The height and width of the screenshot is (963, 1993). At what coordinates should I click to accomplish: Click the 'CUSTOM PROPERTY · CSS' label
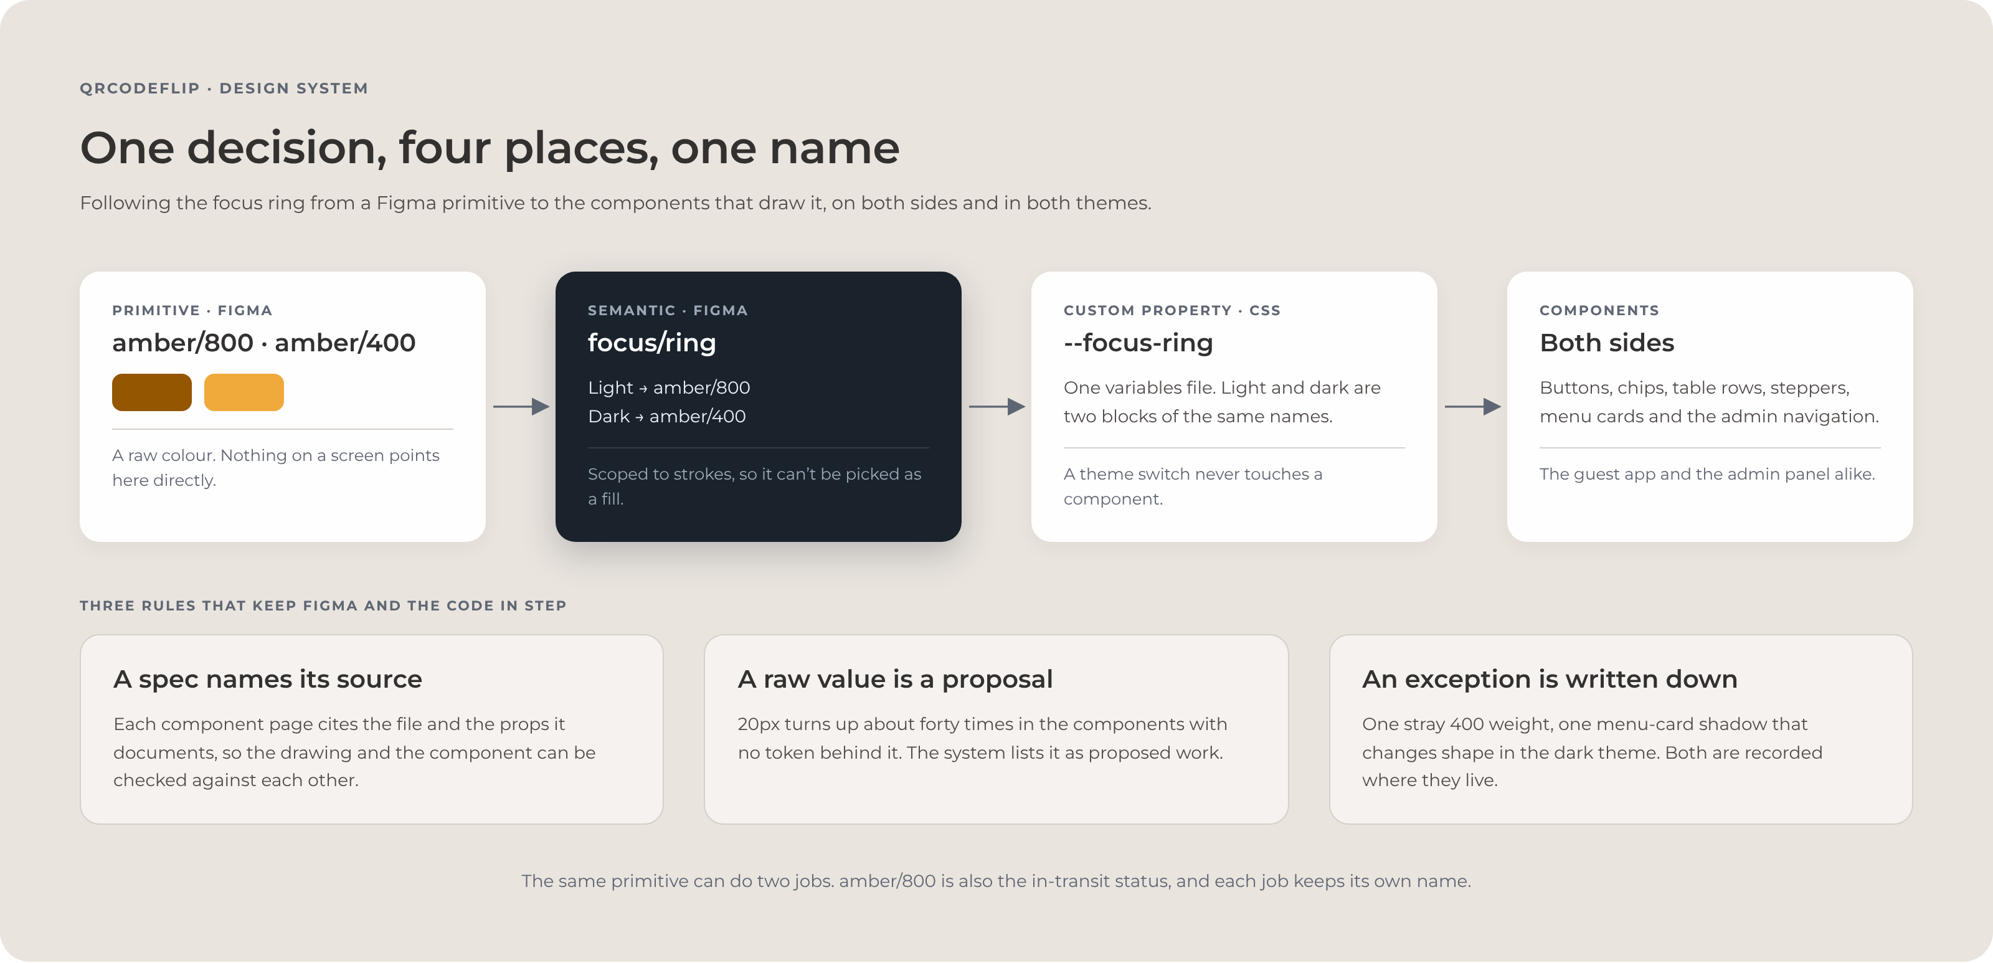[1172, 310]
